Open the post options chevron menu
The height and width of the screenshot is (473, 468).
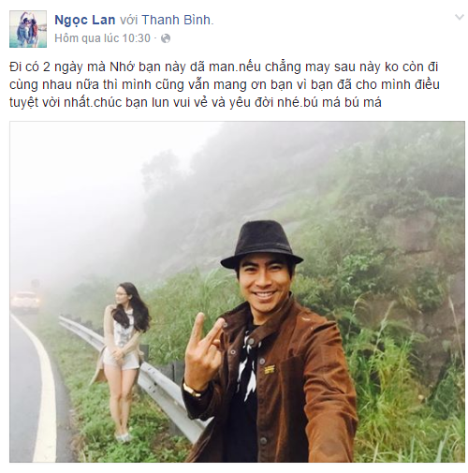460,17
